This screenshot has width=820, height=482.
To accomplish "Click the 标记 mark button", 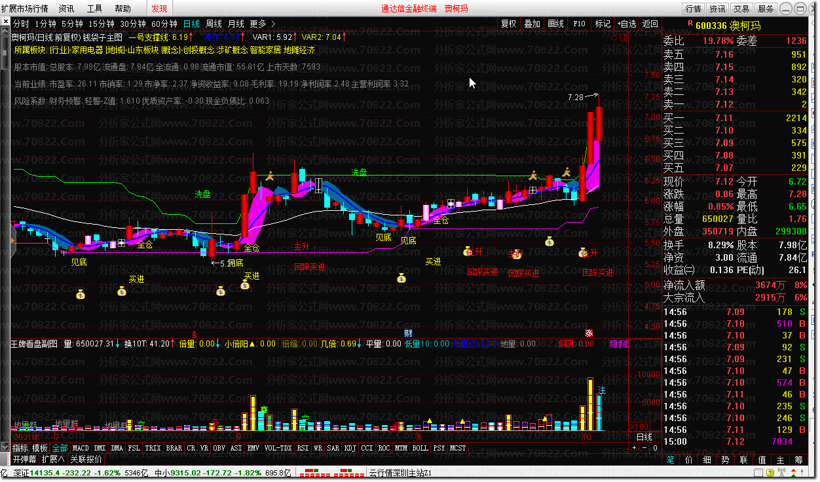I will pos(603,24).
